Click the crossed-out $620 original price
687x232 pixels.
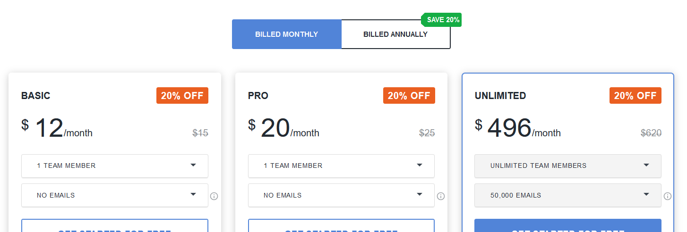point(651,133)
